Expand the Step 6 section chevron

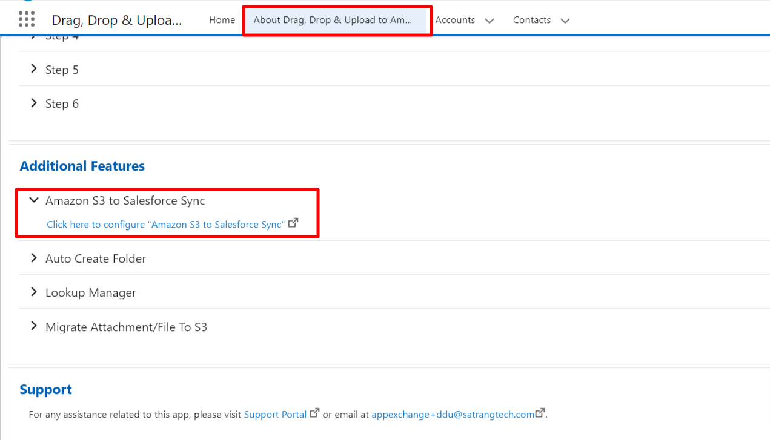[x=34, y=103]
